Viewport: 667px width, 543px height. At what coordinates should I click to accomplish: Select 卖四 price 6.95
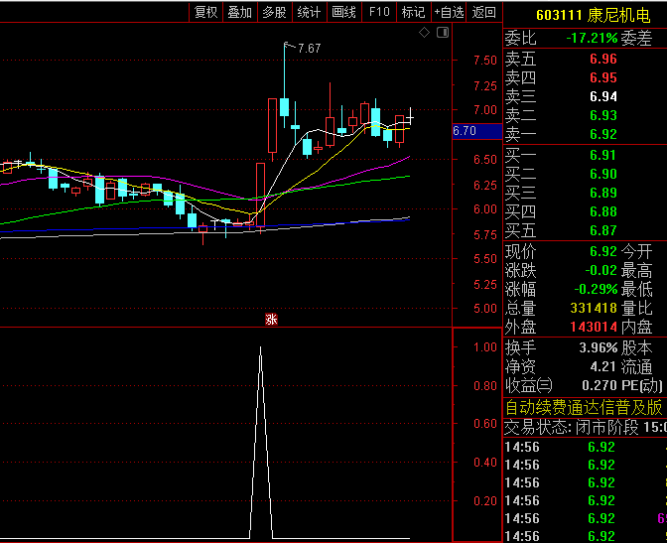[603, 77]
